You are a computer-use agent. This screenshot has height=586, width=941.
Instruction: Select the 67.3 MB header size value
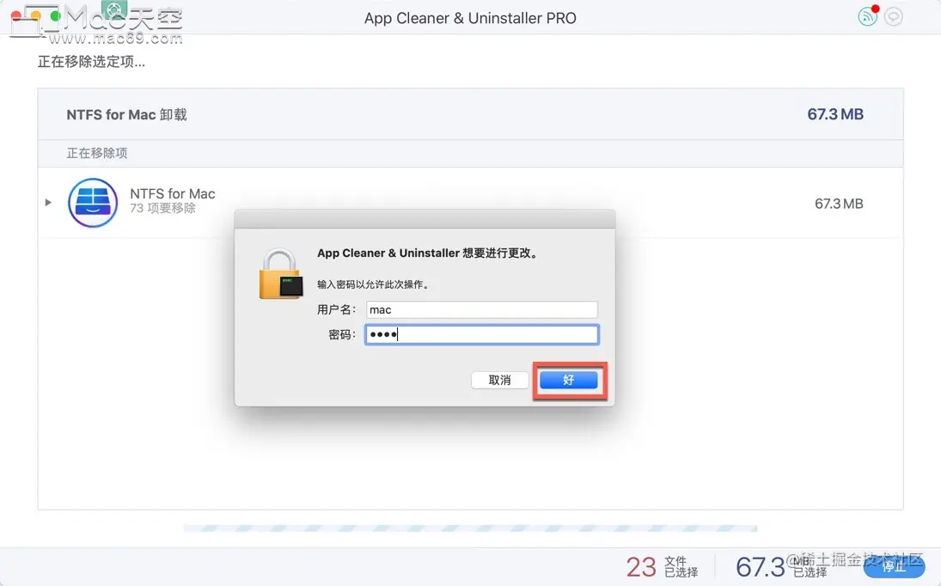pos(834,114)
